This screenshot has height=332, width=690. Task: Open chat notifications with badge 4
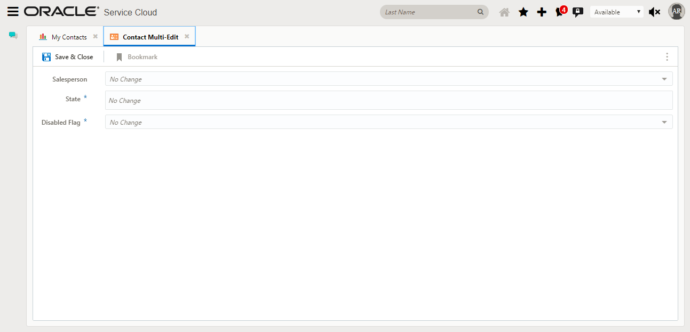pyautogui.click(x=561, y=11)
